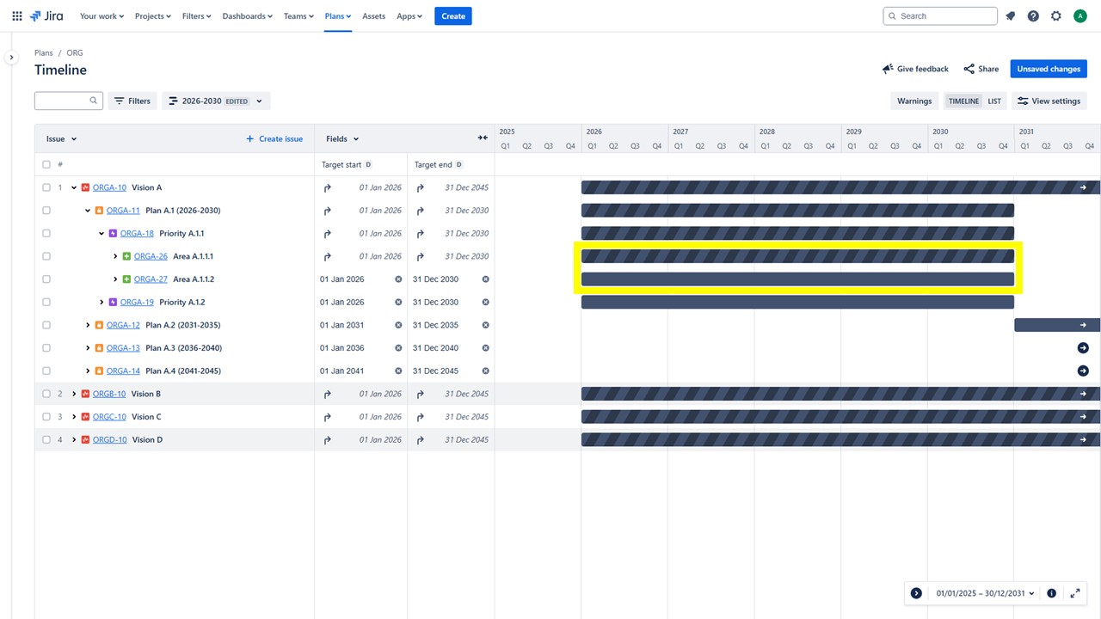
Task: Collapse Plan A.1 (2026-2030) row
Action: click(x=88, y=211)
